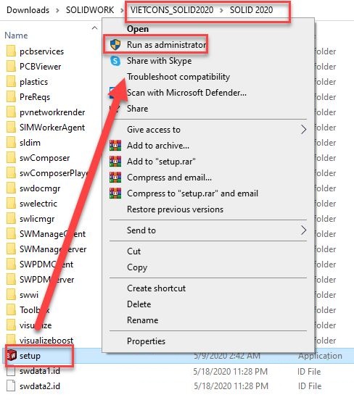The image size is (354, 400).
Task: Click the swdata2.id file icon
Action: point(11,386)
